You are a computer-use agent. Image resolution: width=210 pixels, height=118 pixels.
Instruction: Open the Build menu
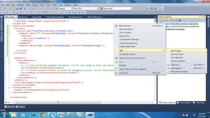28,5
